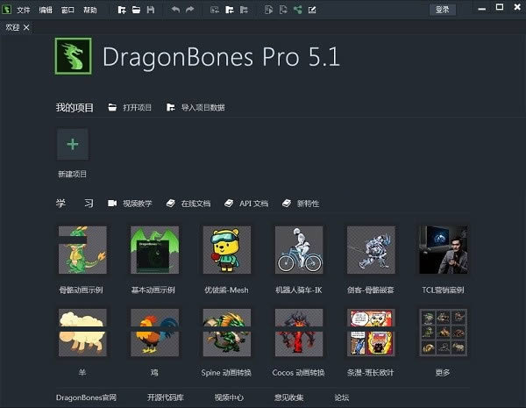The width and height of the screenshot is (526, 408).
Task: Click the save toolbar icon
Action: 151,10
